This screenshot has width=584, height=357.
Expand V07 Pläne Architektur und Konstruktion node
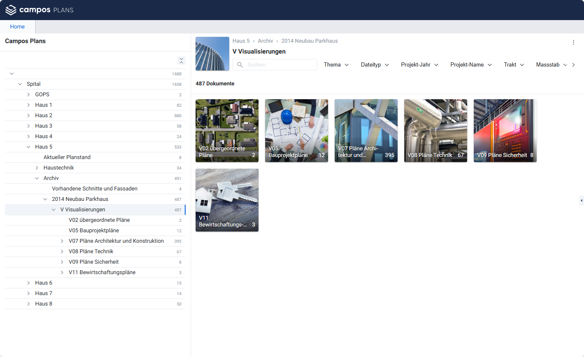pos(62,241)
